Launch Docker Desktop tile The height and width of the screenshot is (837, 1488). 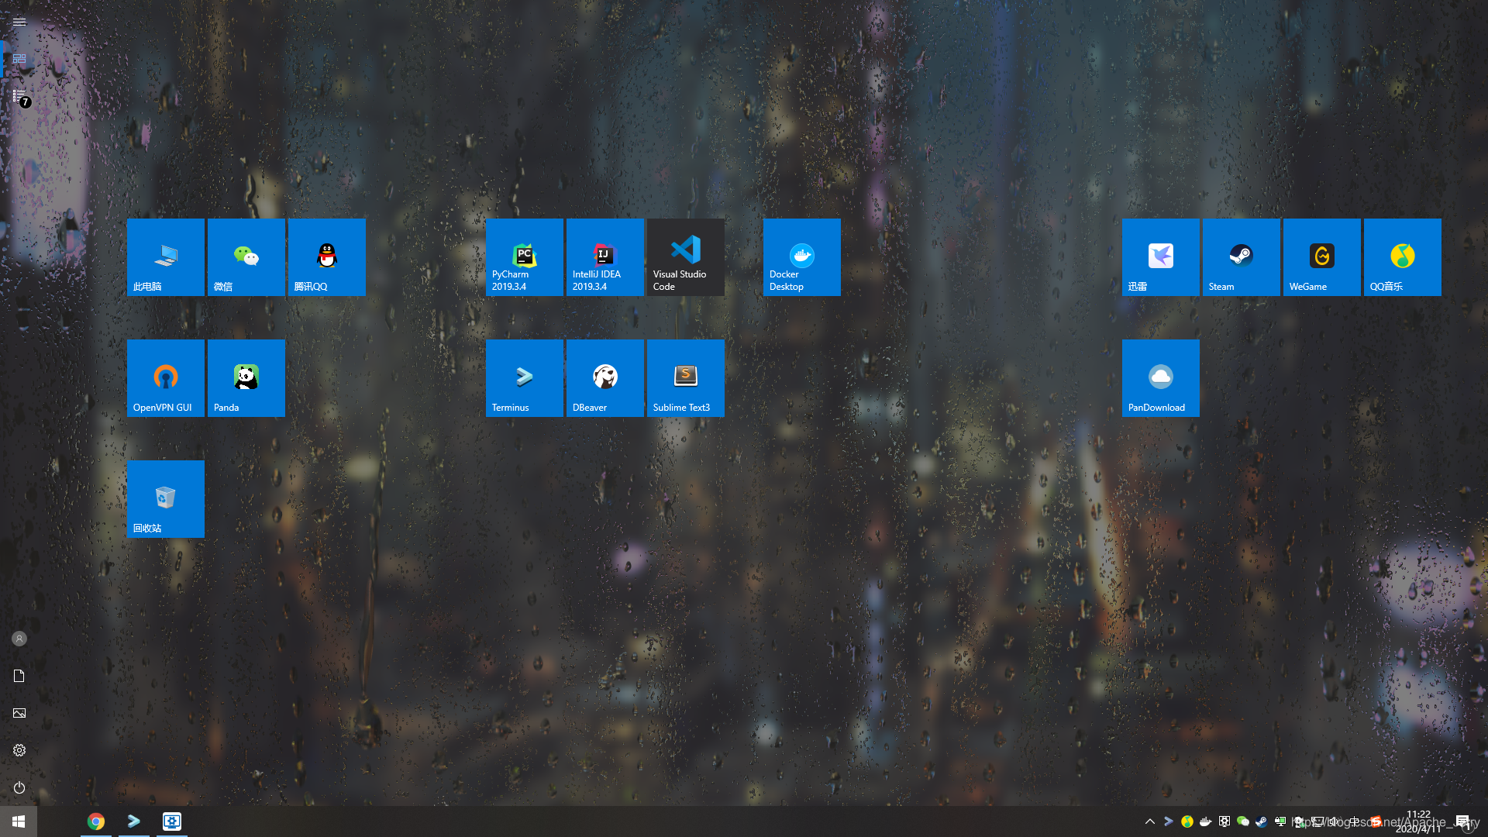point(802,257)
